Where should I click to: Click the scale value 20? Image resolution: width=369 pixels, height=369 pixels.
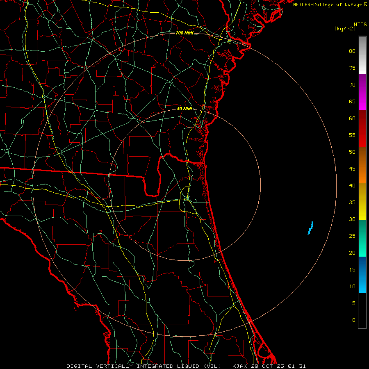tap(352, 253)
